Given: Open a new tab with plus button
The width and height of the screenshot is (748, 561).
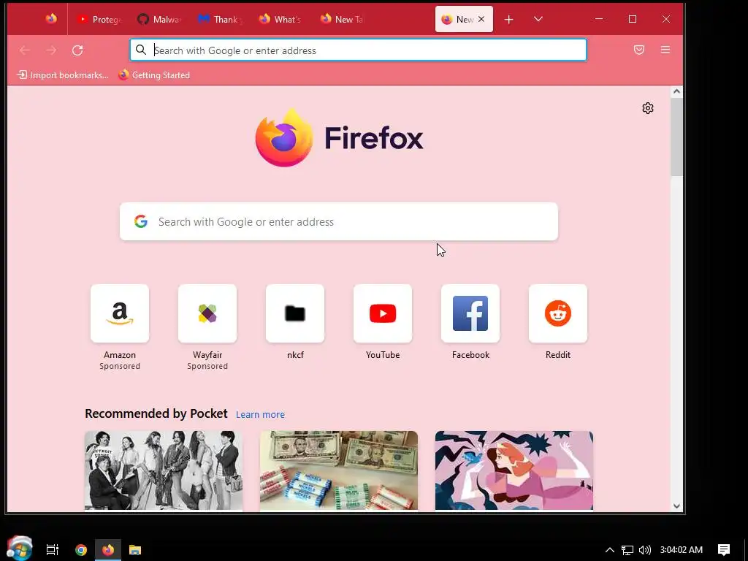Looking at the screenshot, I should pyautogui.click(x=508, y=20).
